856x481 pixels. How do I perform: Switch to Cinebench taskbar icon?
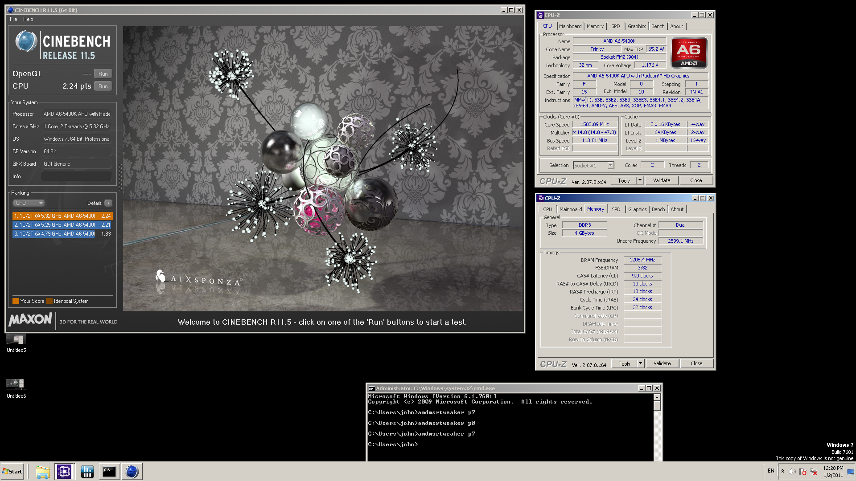(x=132, y=472)
